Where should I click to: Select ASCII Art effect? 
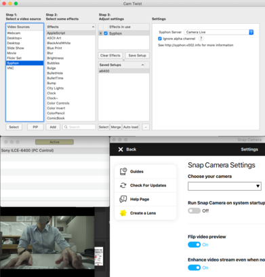coord(70,38)
